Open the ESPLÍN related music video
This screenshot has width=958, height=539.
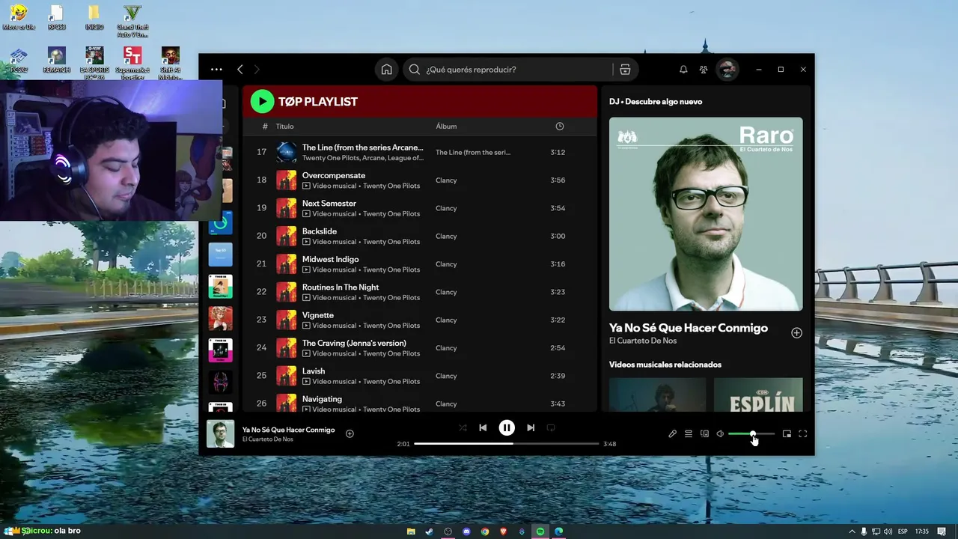pyautogui.click(x=758, y=395)
